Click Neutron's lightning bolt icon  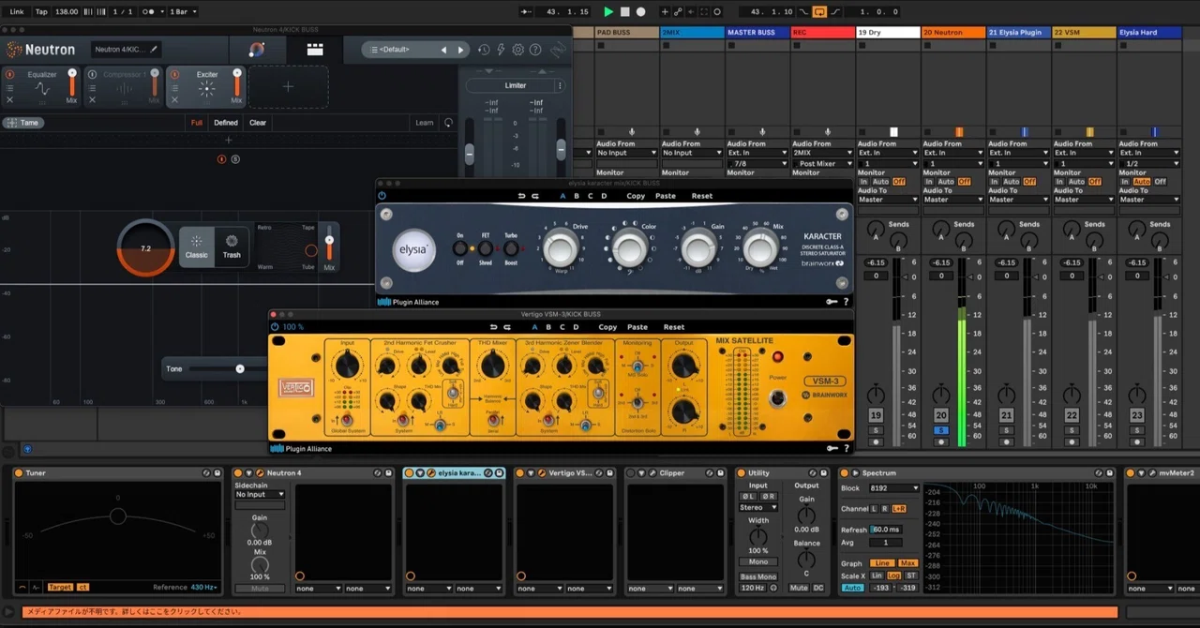point(501,50)
